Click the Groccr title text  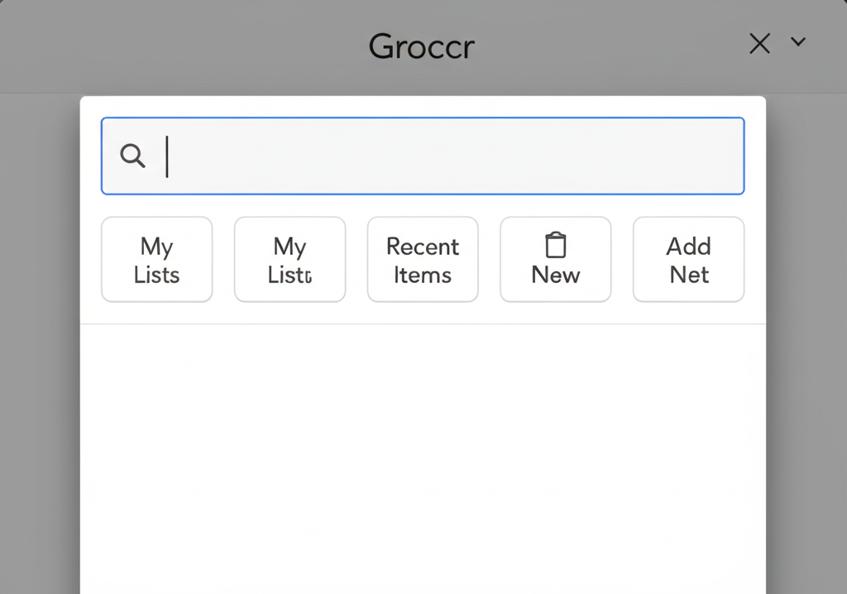pyautogui.click(x=422, y=46)
